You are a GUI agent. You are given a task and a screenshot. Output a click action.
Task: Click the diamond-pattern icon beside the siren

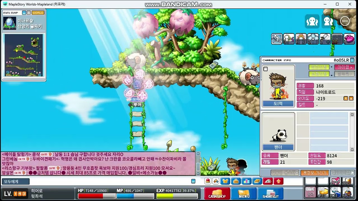216,181
